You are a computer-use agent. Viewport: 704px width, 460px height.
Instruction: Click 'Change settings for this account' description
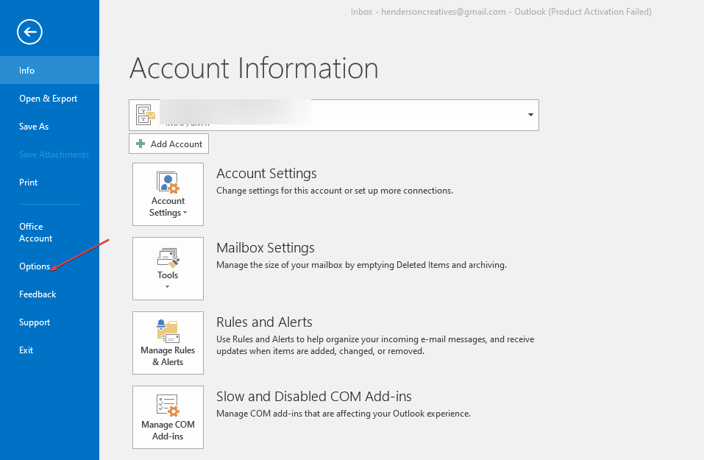pos(335,191)
